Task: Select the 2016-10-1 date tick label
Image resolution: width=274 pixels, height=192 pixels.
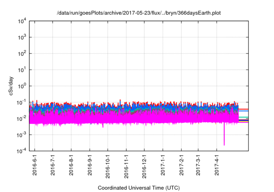Action: point(107,167)
